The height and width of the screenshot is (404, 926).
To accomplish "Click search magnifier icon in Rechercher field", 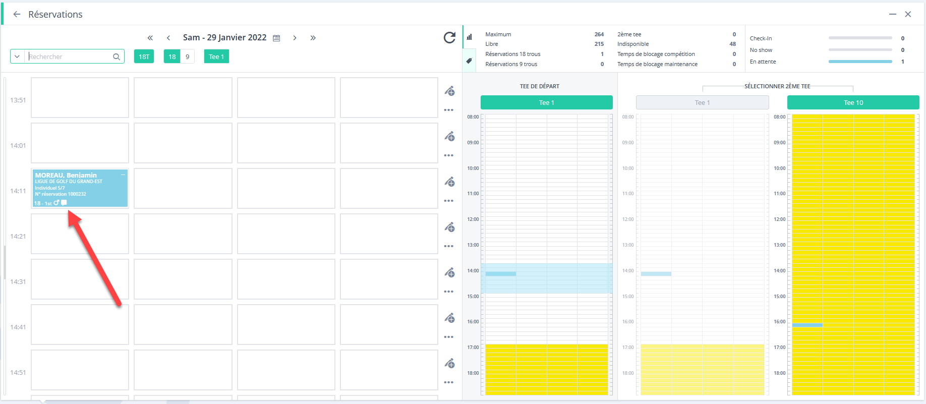I will (117, 56).
